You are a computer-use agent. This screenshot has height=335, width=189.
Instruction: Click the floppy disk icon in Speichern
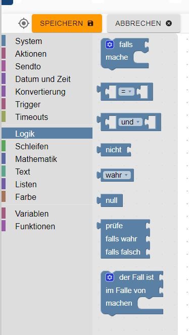point(90,23)
